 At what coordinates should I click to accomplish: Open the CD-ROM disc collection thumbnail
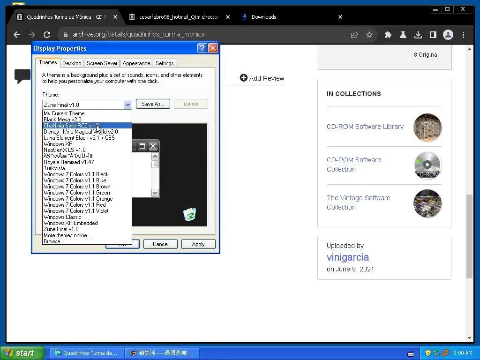[x=427, y=165]
